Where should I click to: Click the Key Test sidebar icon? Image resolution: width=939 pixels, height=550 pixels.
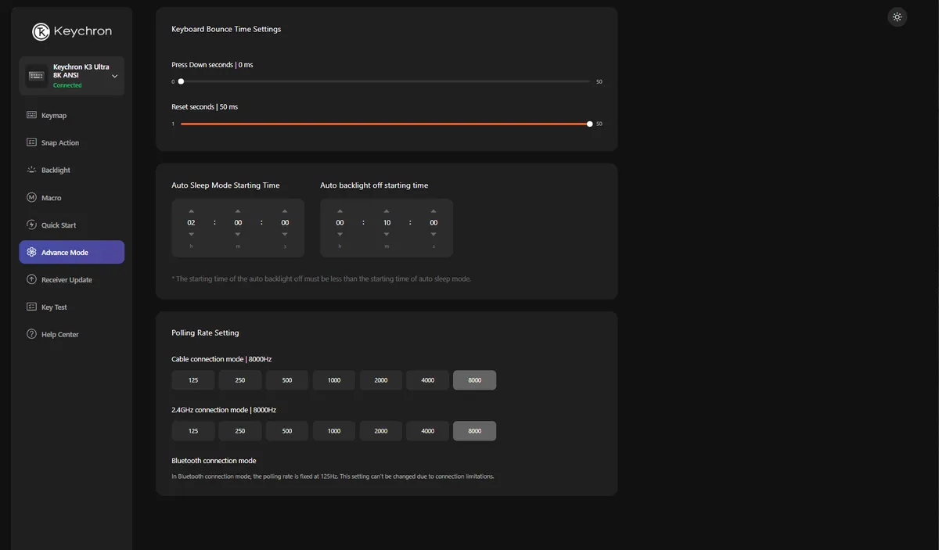coord(31,307)
